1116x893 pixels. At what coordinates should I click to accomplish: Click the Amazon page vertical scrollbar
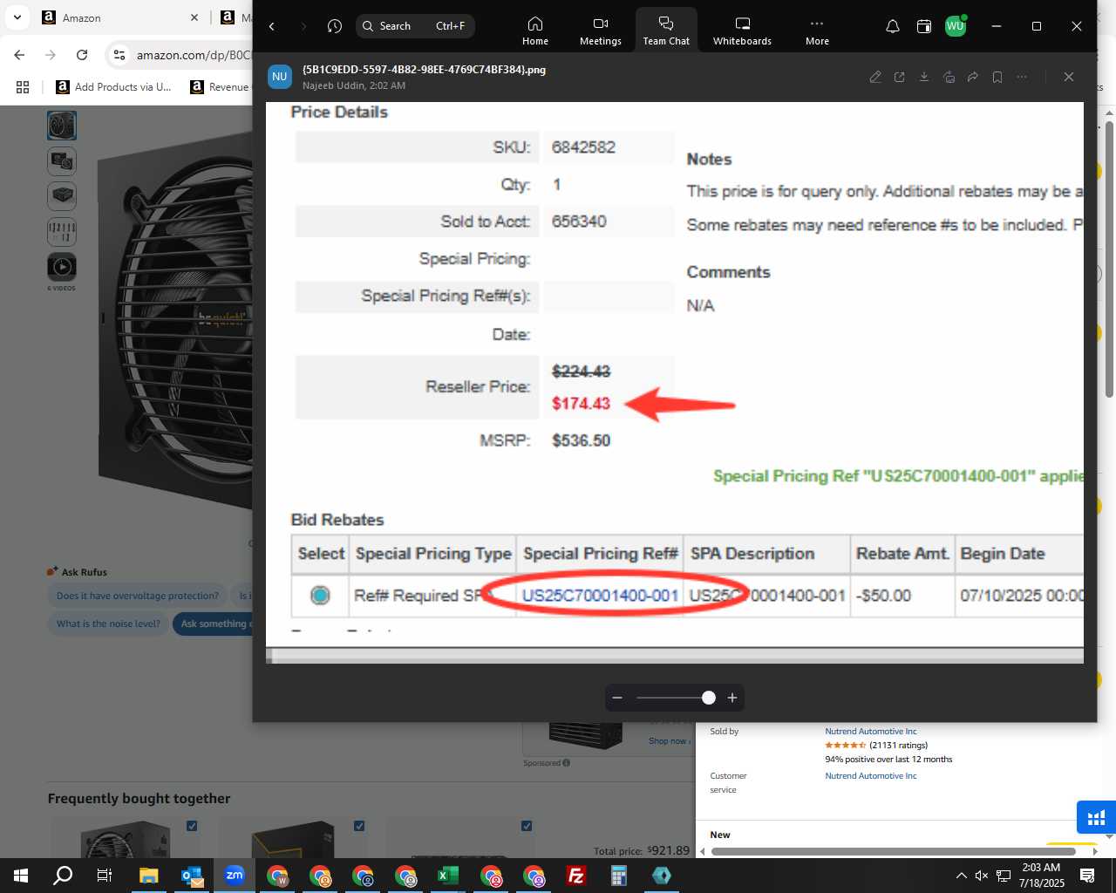click(1109, 260)
